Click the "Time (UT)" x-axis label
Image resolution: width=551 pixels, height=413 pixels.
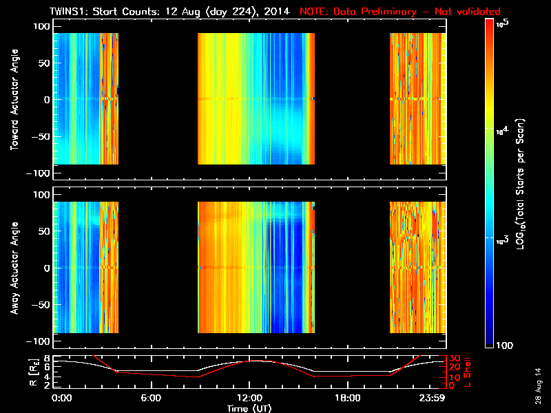coord(249,408)
